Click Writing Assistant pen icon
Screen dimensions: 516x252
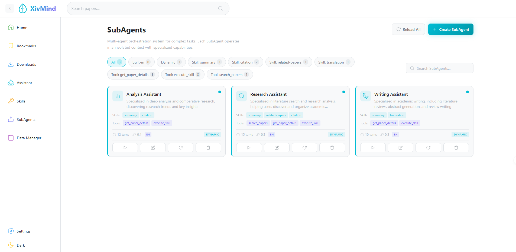click(366, 96)
